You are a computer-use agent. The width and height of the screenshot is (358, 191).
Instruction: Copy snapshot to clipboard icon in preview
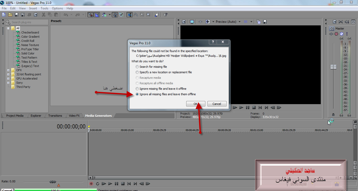[x=258, y=22]
